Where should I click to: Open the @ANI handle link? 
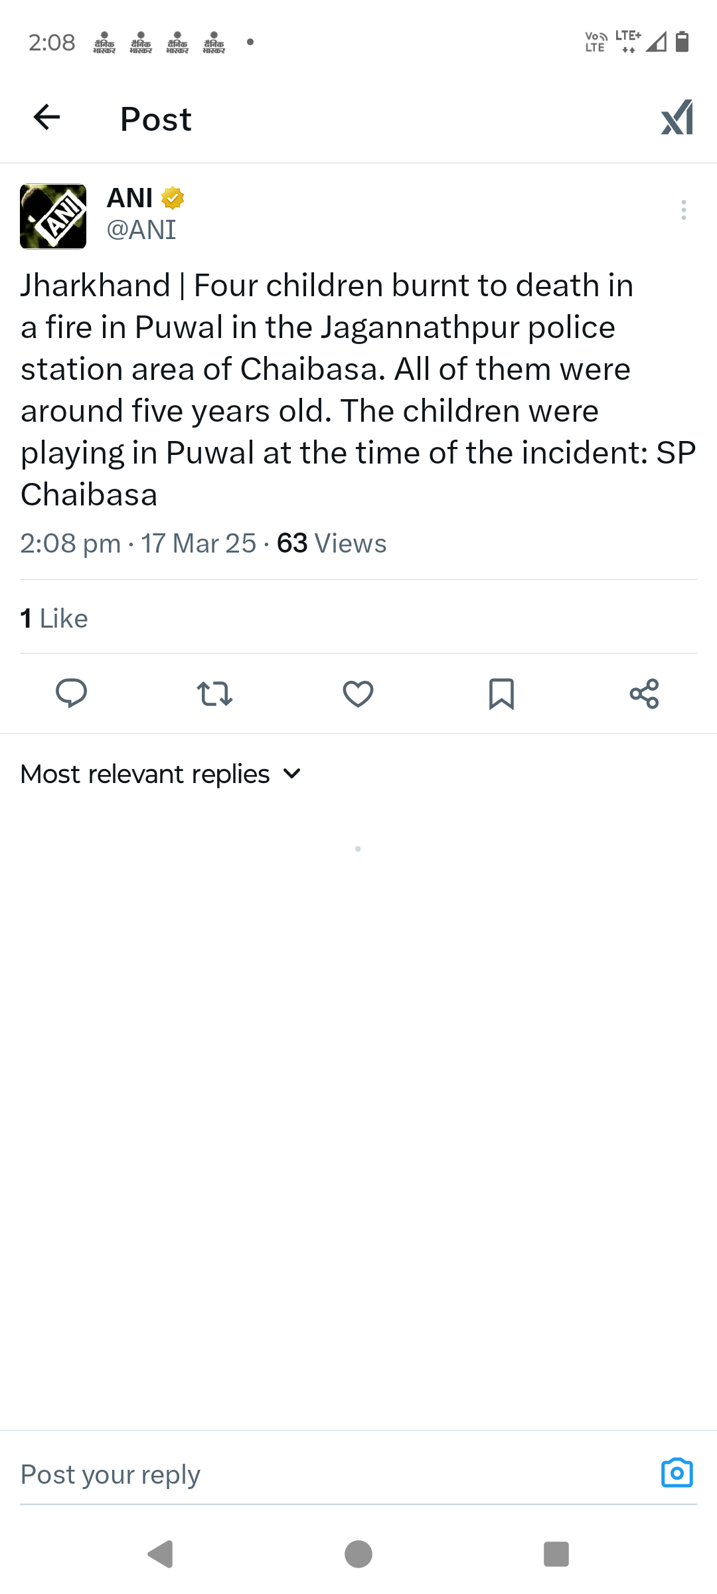(141, 230)
